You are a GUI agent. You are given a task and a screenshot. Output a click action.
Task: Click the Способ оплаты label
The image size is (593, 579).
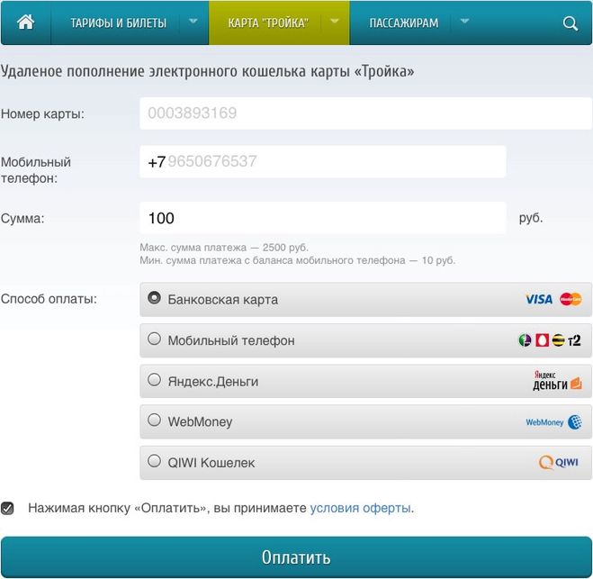49,299
